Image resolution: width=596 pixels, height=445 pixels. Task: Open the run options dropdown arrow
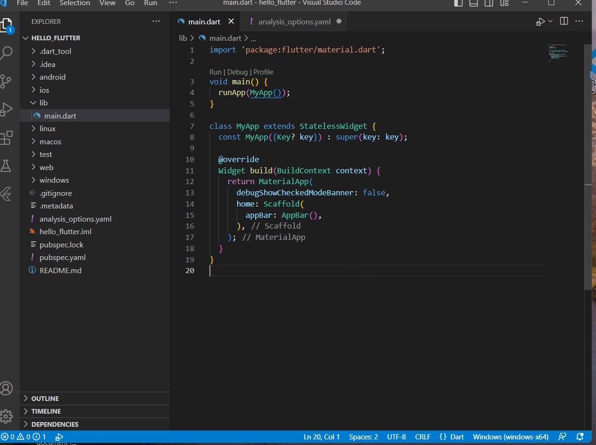(x=551, y=22)
